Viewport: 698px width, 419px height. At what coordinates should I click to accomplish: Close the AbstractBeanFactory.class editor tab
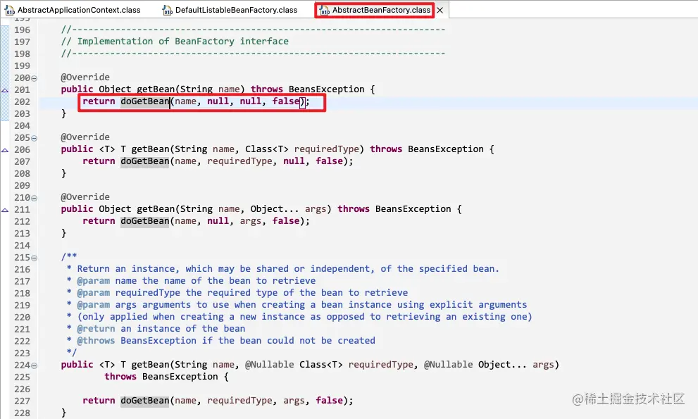440,11
